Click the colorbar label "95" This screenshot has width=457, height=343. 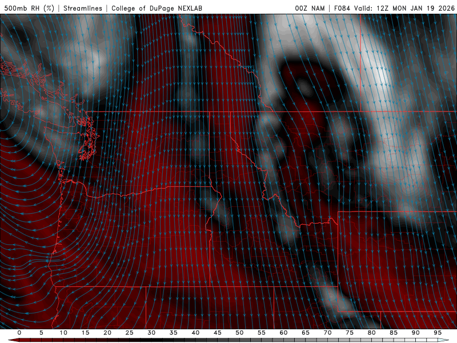(x=438, y=333)
